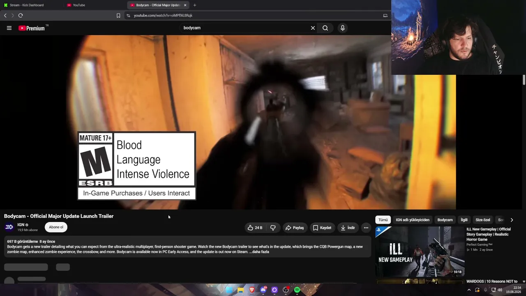This screenshot has width=526, height=296.
Task: Open the 'Perfect Gaming' channel link
Action: tap(477, 245)
